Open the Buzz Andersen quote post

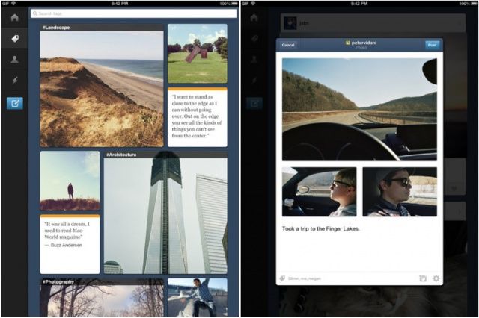(x=70, y=244)
